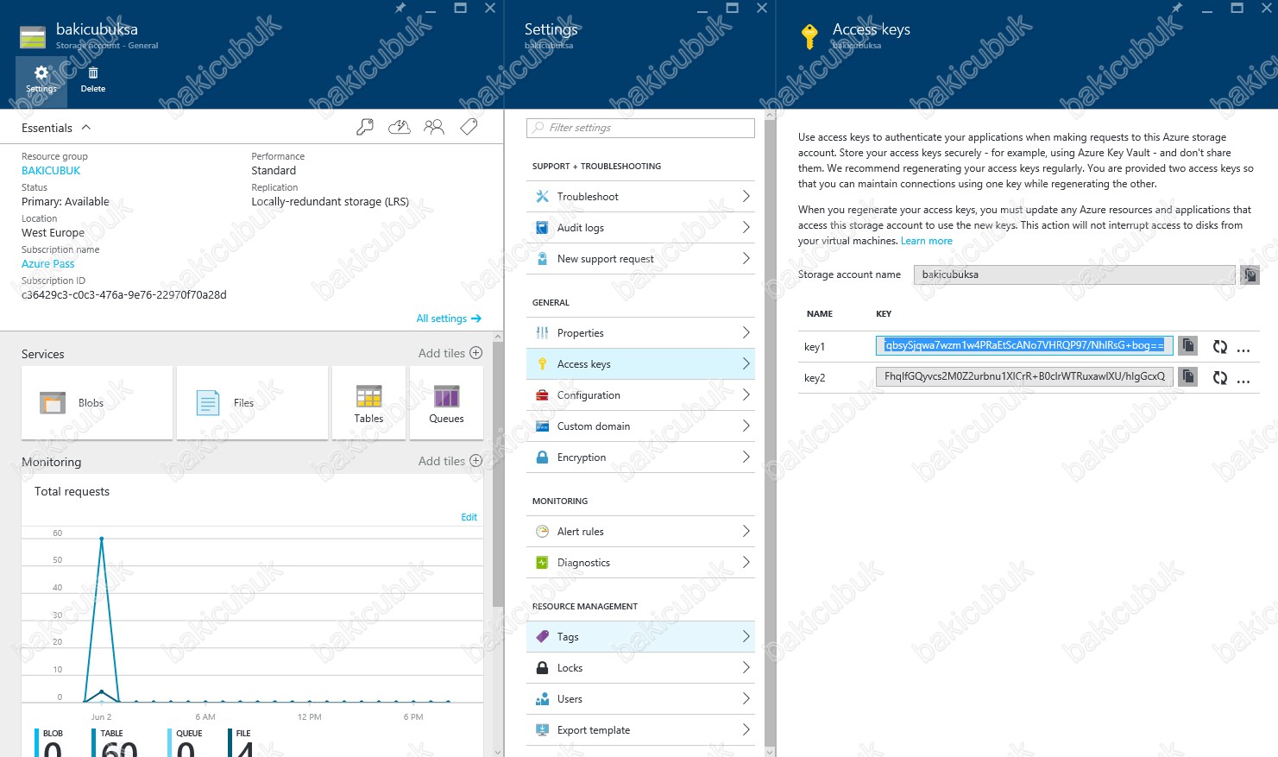Open access keys icon in Essentials bar
Image resolution: width=1278 pixels, height=757 pixels.
(365, 128)
